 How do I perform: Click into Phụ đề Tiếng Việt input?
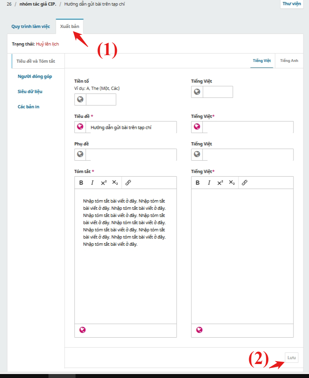[x=248, y=155]
